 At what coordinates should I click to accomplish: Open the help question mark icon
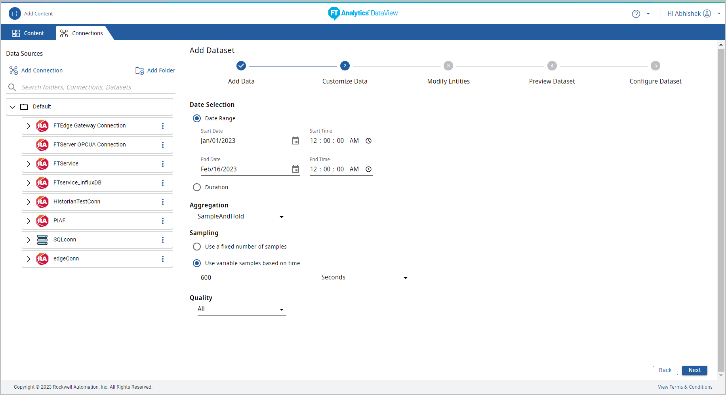(x=636, y=14)
